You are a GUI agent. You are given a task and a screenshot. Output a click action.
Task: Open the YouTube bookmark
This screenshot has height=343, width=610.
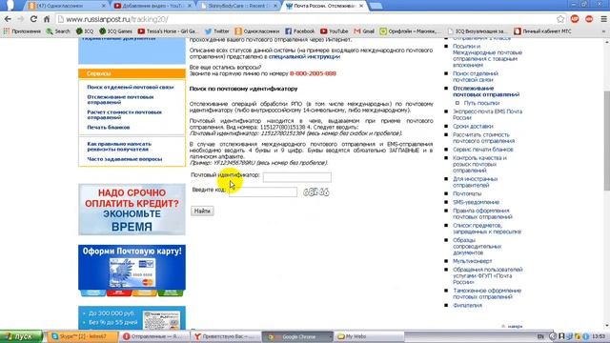click(x=334, y=31)
